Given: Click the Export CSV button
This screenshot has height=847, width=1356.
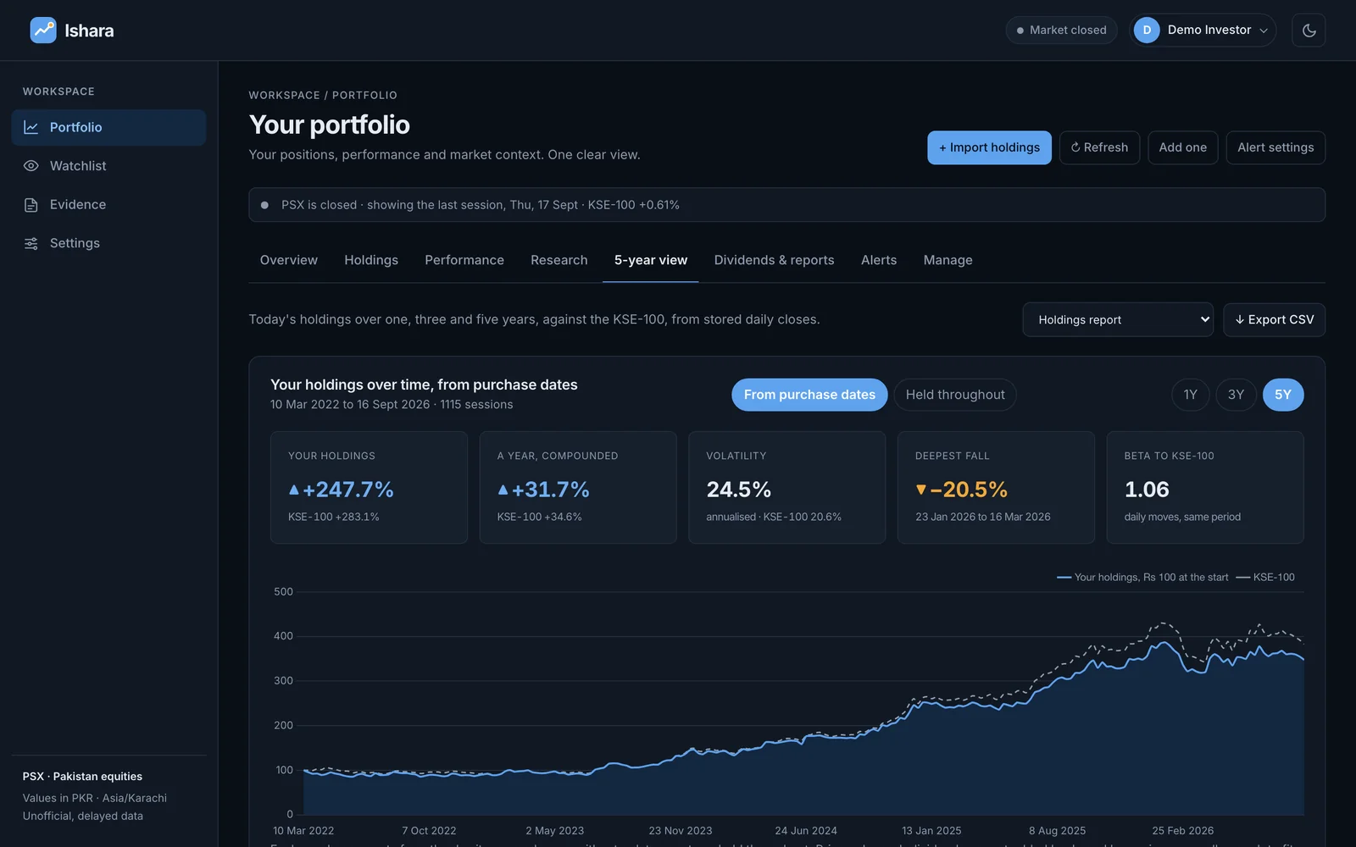Looking at the screenshot, I should coord(1275,320).
